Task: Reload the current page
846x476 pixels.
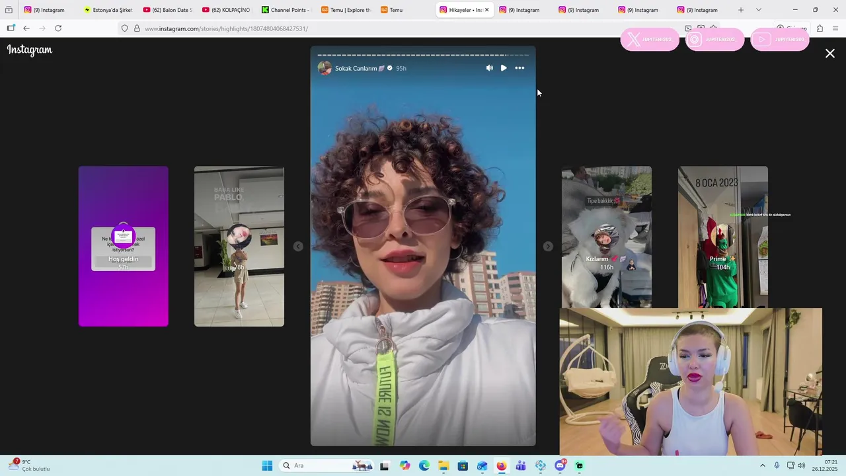Action: (x=58, y=28)
